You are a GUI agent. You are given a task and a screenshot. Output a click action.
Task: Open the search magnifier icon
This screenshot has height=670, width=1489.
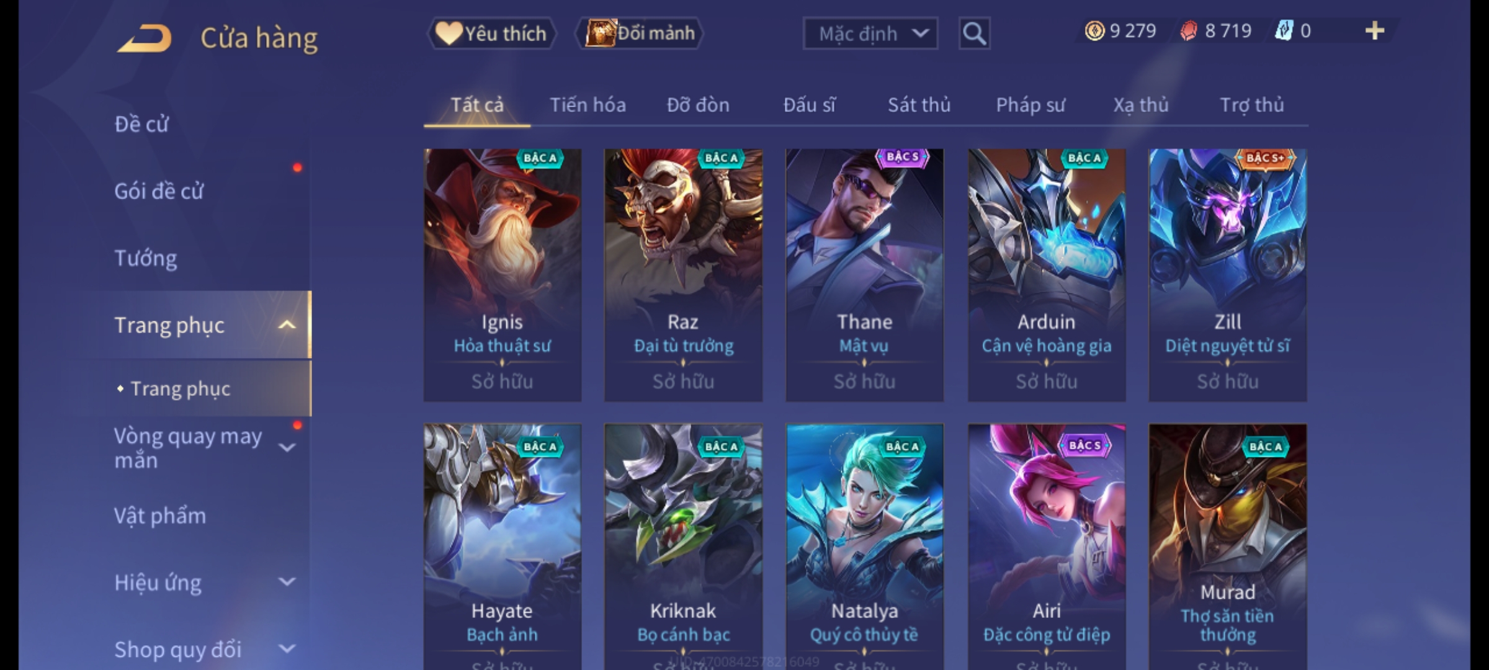974,33
